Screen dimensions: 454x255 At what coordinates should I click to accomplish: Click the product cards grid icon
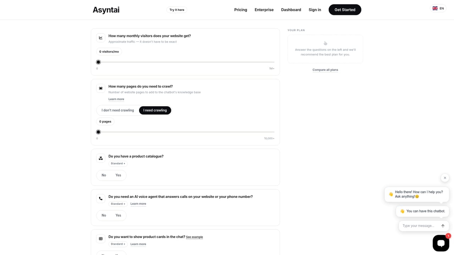click(101, 239)
